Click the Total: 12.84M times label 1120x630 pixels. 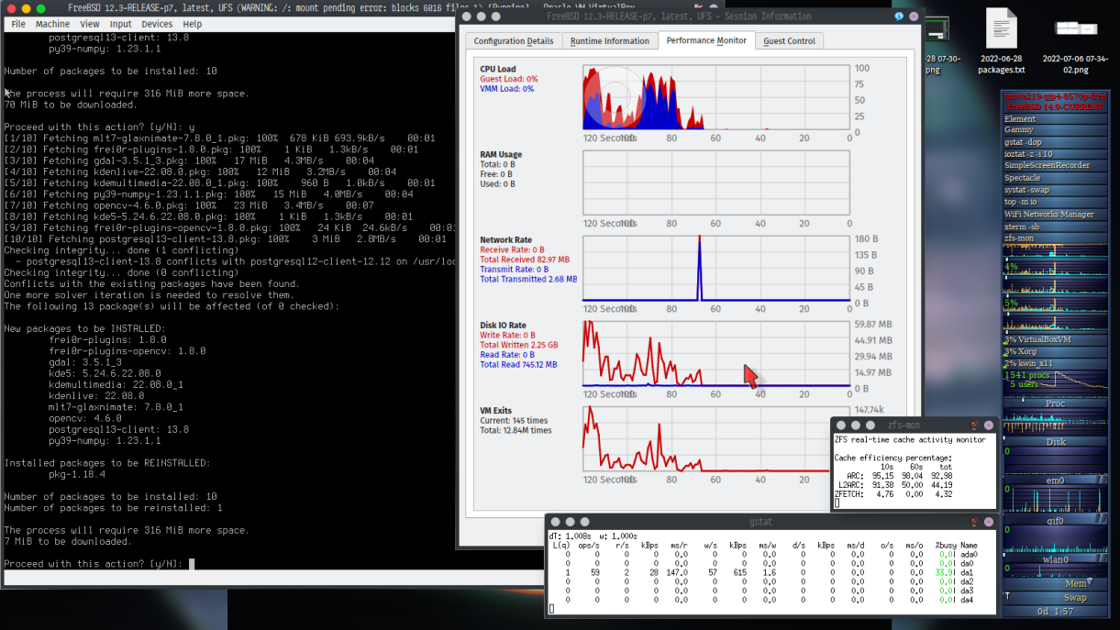pos(516,430)
